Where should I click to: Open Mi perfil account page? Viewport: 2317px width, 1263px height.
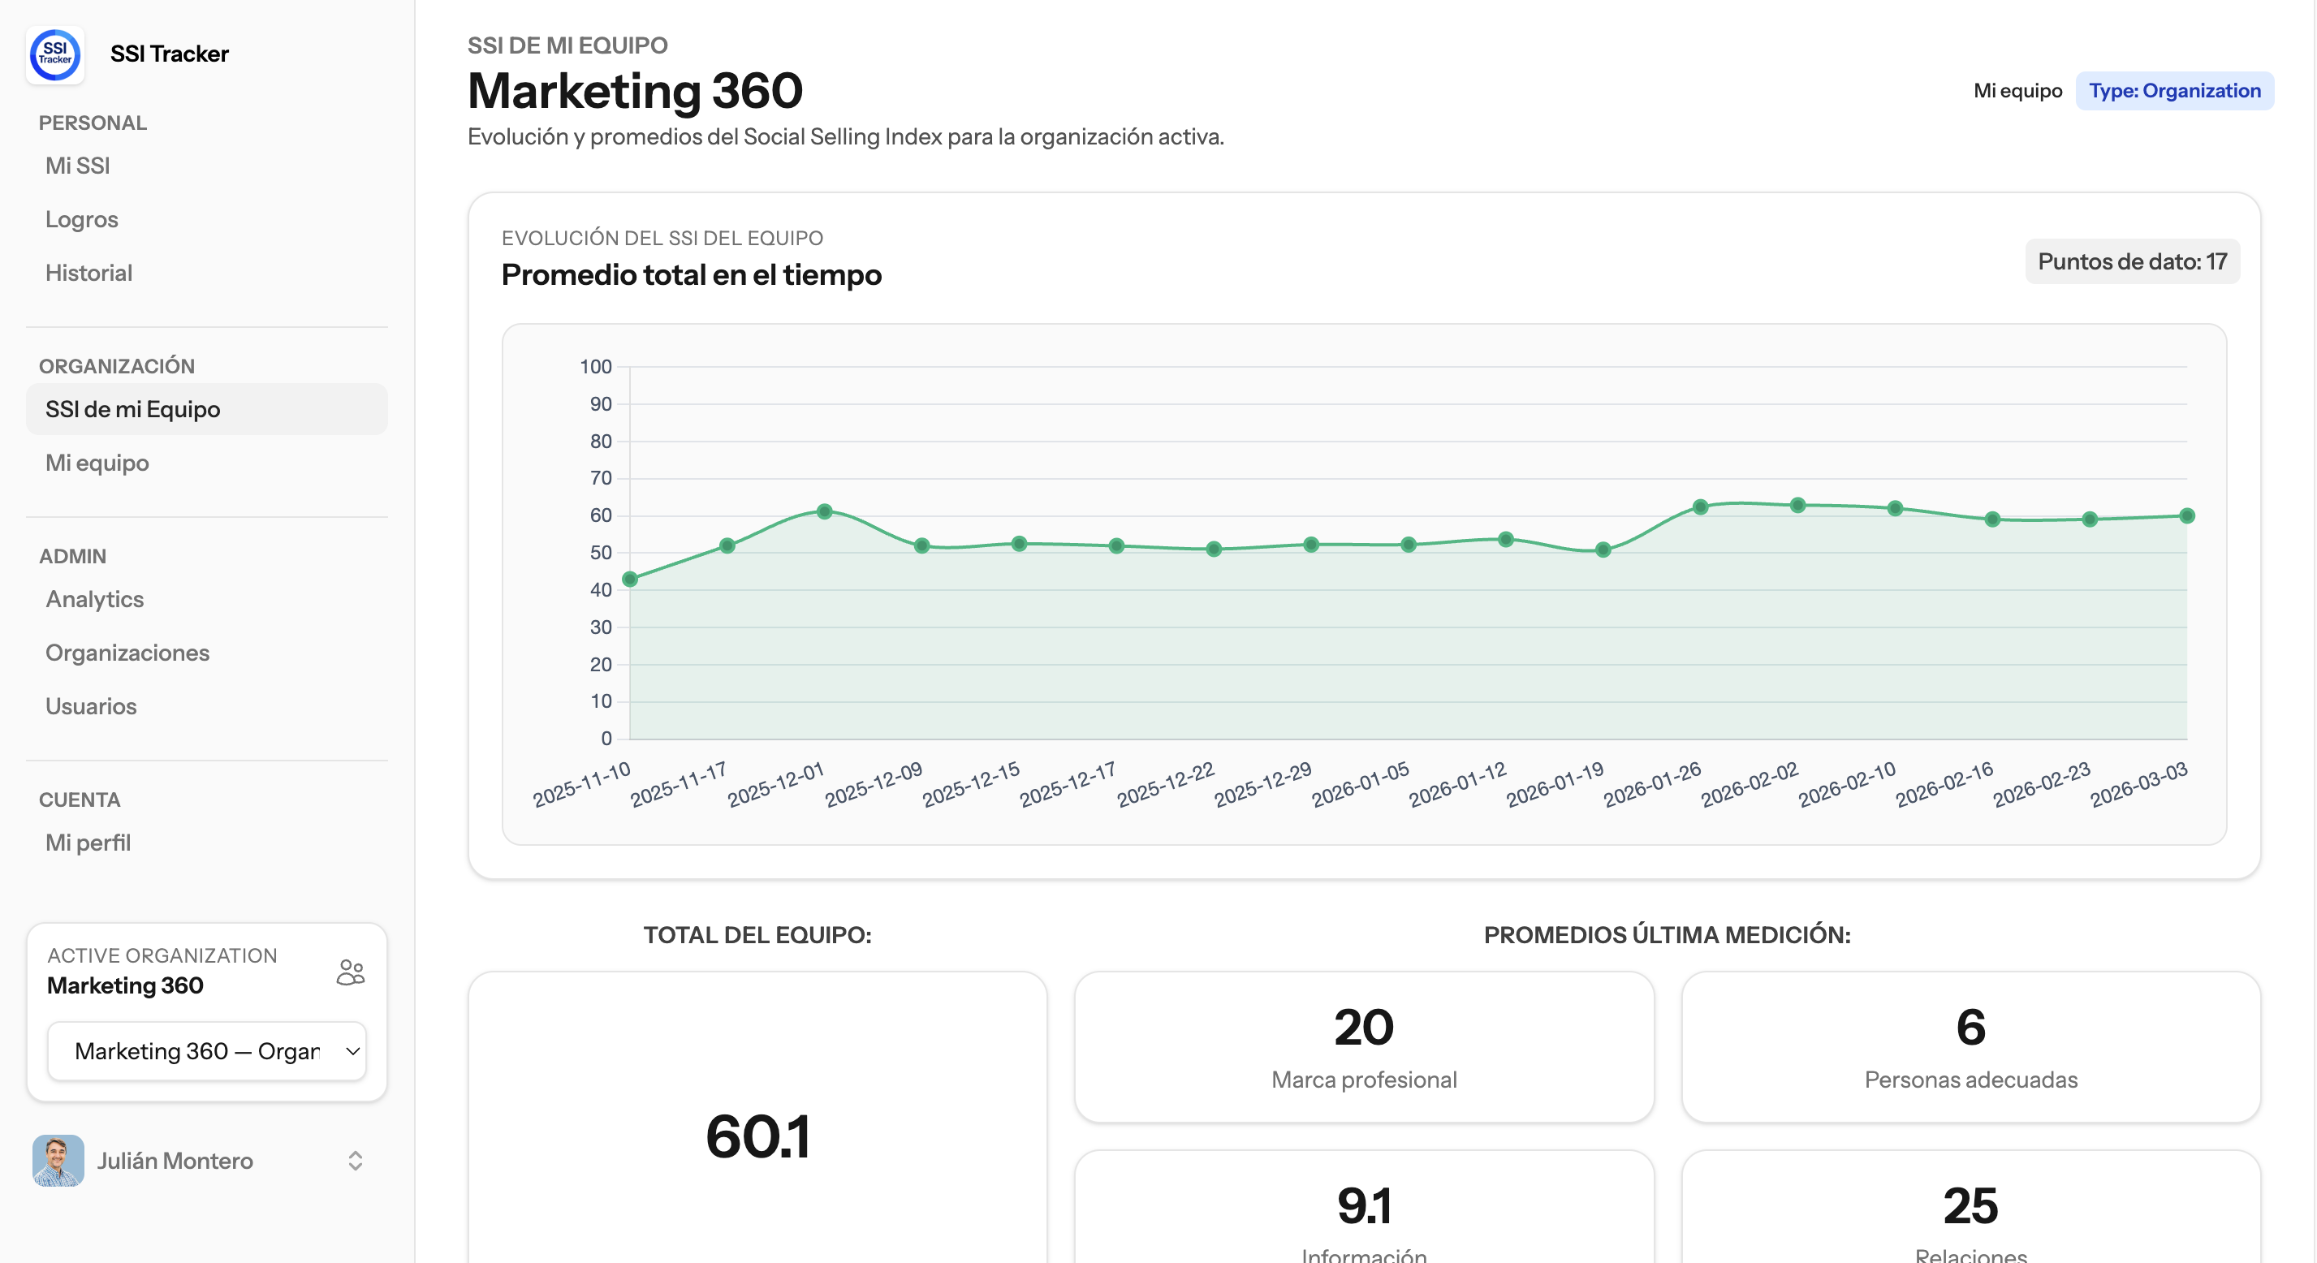click(x=88, y=843)
